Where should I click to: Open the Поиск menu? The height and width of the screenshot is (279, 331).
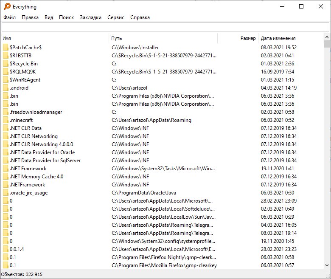(x=66, y=17)
